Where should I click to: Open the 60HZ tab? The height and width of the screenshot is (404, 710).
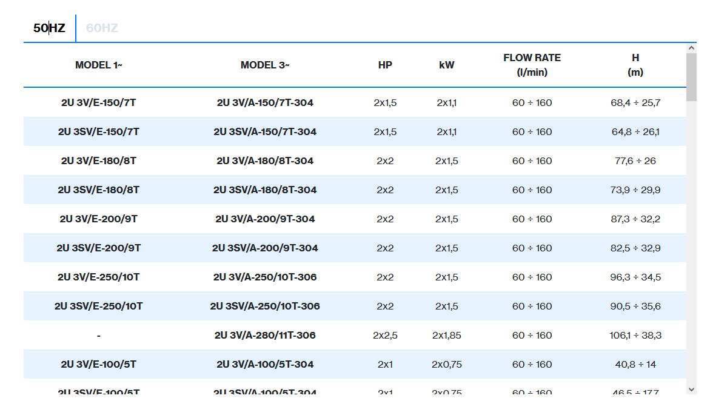coord(102,28)
